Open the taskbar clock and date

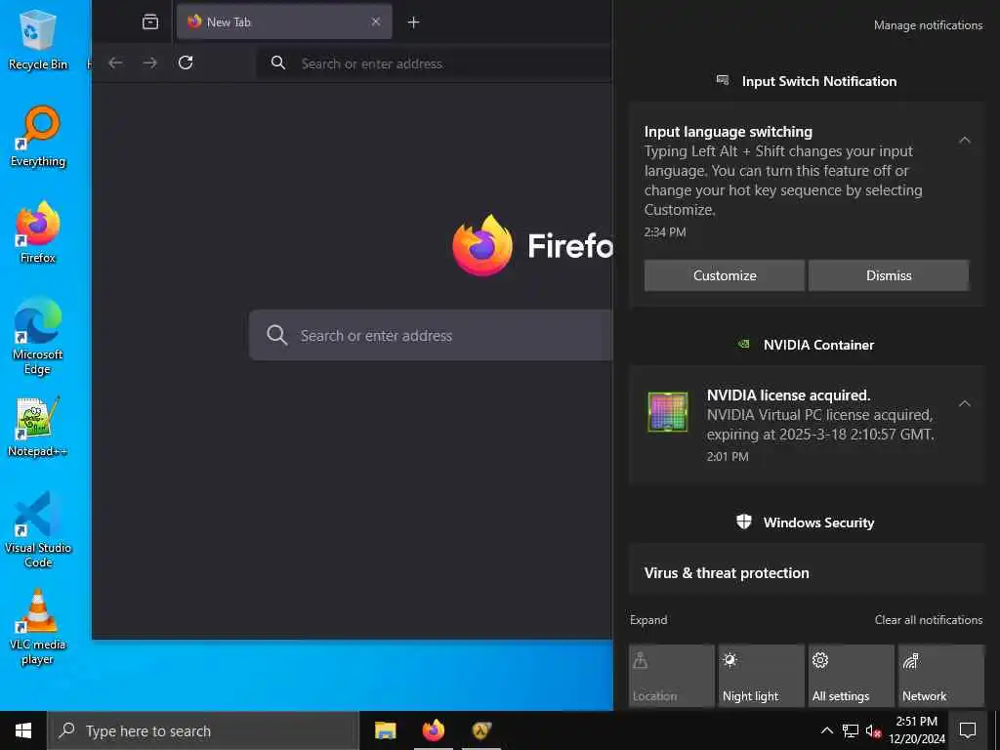916,730
